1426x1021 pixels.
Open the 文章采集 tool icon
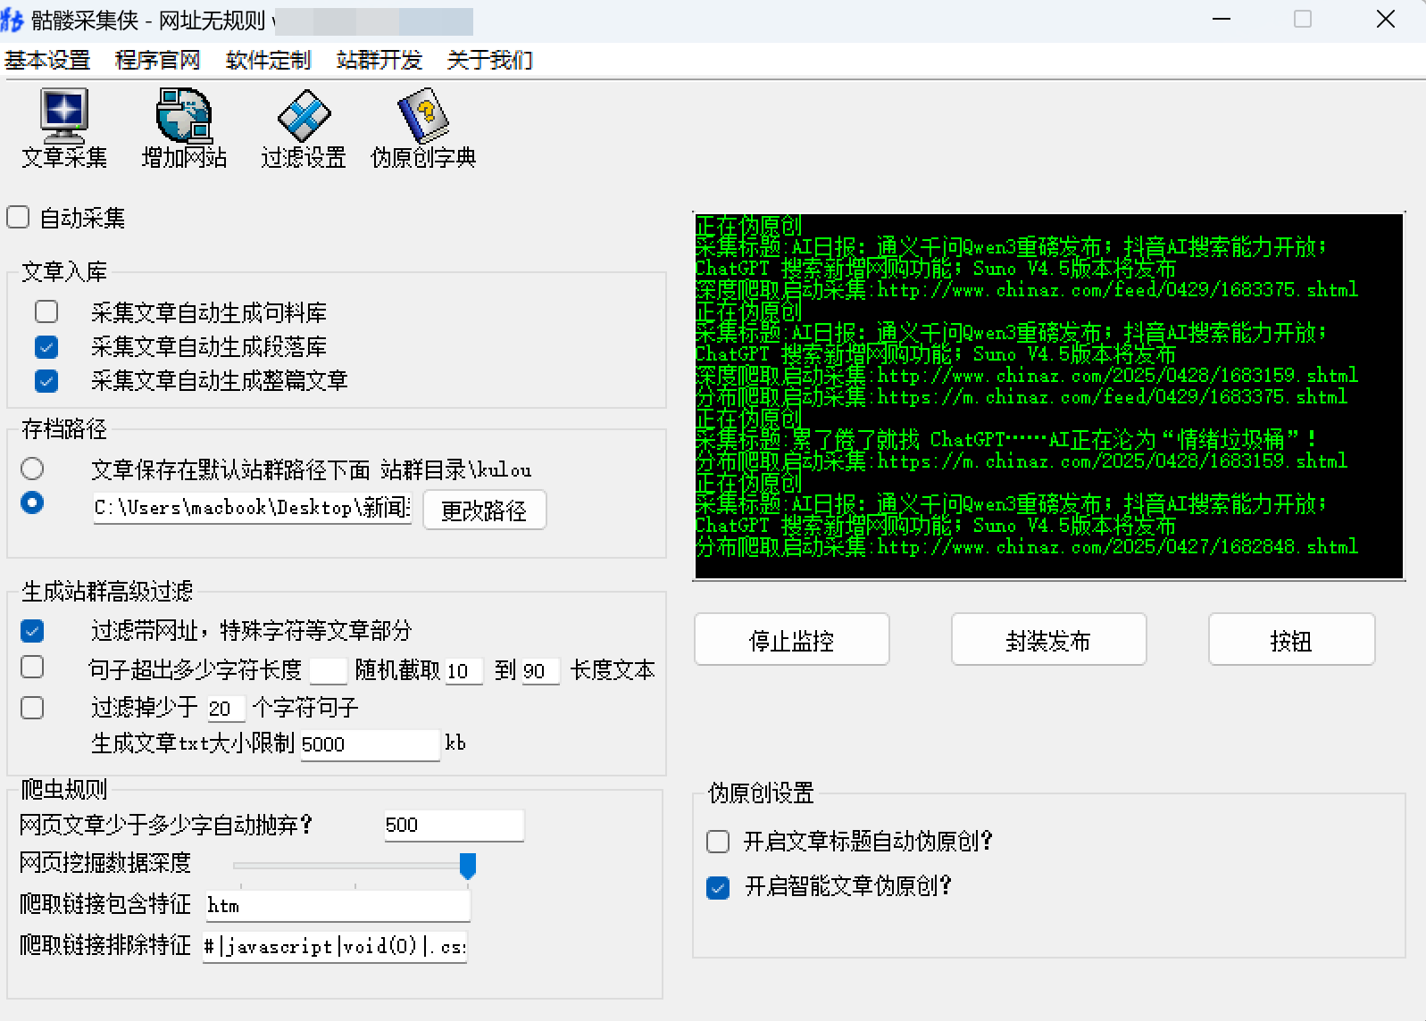click(x=63, y=129)
